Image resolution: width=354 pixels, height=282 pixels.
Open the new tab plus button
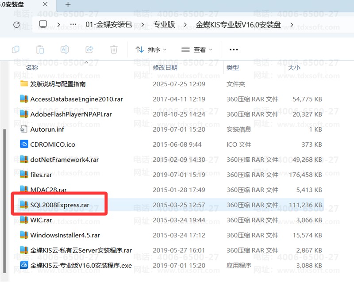point(68,4)
